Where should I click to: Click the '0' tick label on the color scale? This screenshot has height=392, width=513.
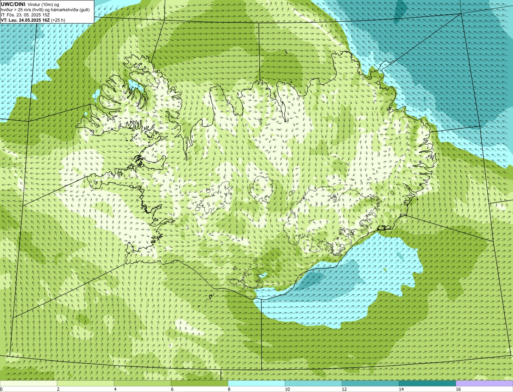tap(1, 389)
